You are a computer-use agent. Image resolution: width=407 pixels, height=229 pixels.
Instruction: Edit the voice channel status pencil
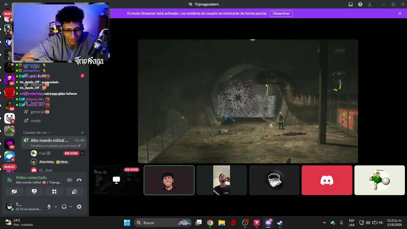pyautogui.click(x=79, y=146)
